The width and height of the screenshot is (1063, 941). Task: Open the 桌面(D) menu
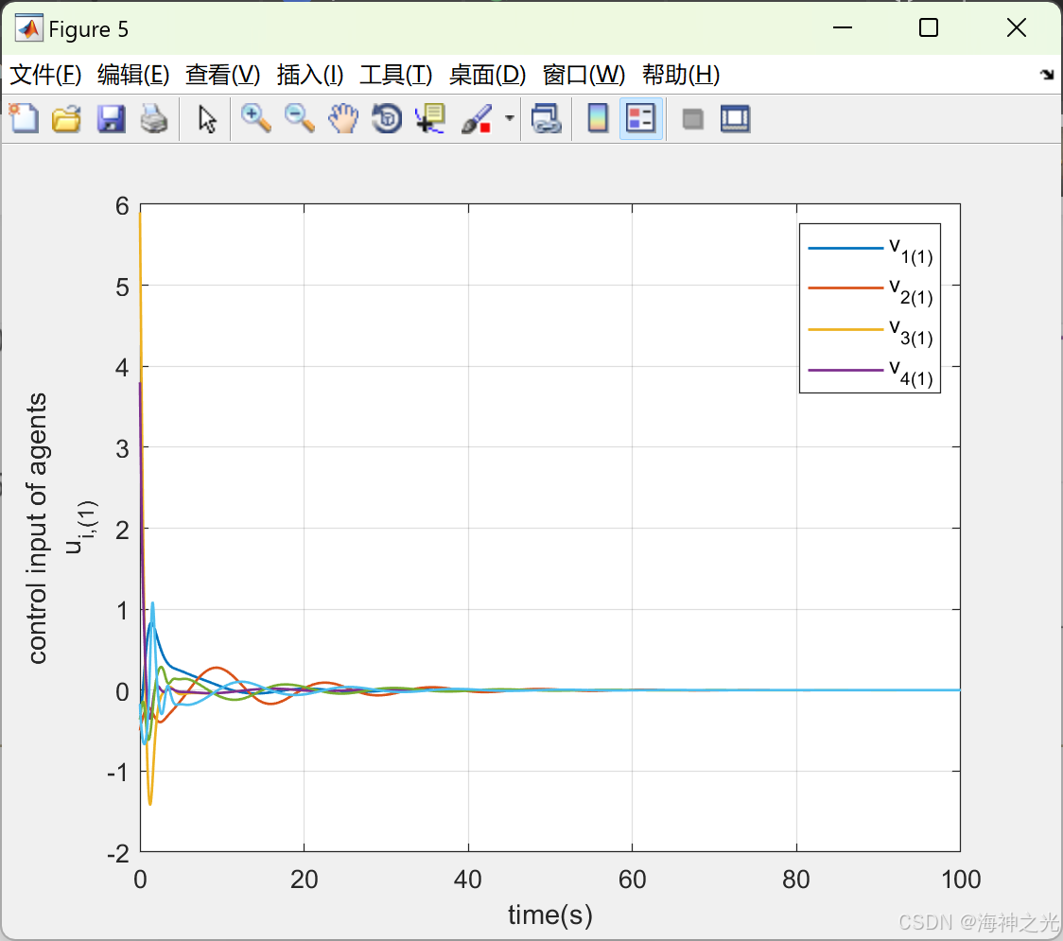pyautogui.click(x=487, y=75)
